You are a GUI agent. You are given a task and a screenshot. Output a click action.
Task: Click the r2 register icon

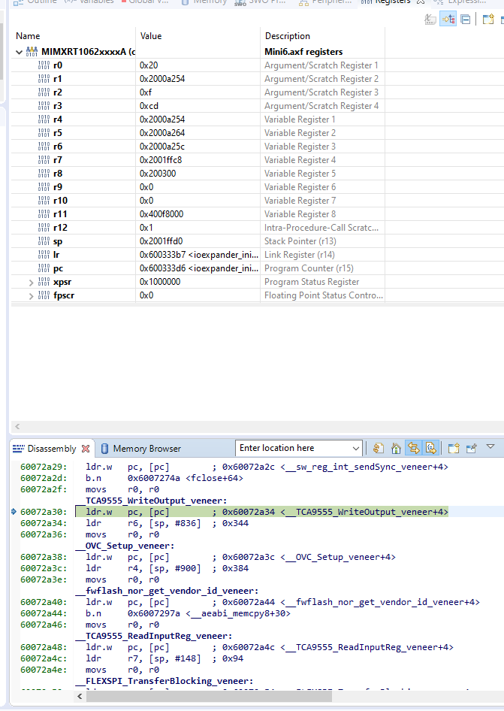click(44, 92)
